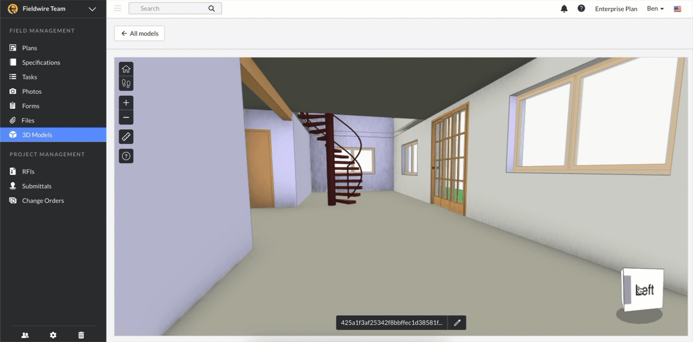
Task: Open the RFIs section
Action: pyautogui.click(x=28, y=171)
